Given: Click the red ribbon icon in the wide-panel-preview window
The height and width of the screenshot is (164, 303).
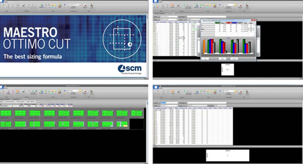Looking at the screenshot, I should (240, 92).
